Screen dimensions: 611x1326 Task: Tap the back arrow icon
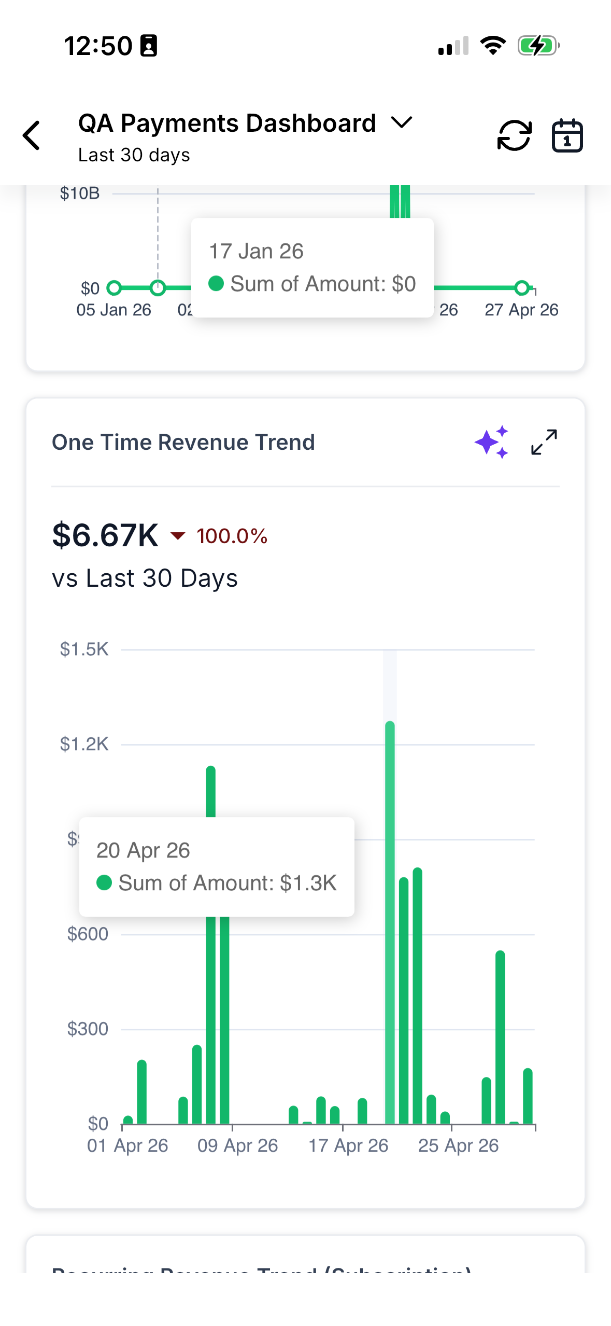pyautogui.click(x=31, y=135)
